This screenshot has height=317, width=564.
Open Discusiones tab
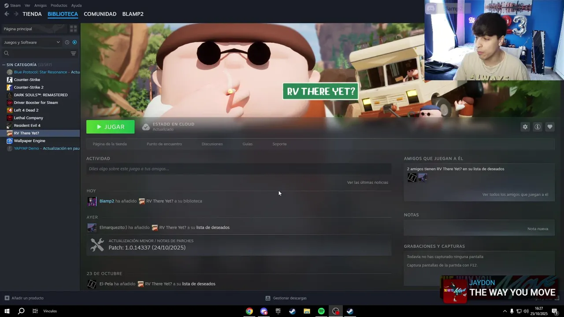point(212,144)
